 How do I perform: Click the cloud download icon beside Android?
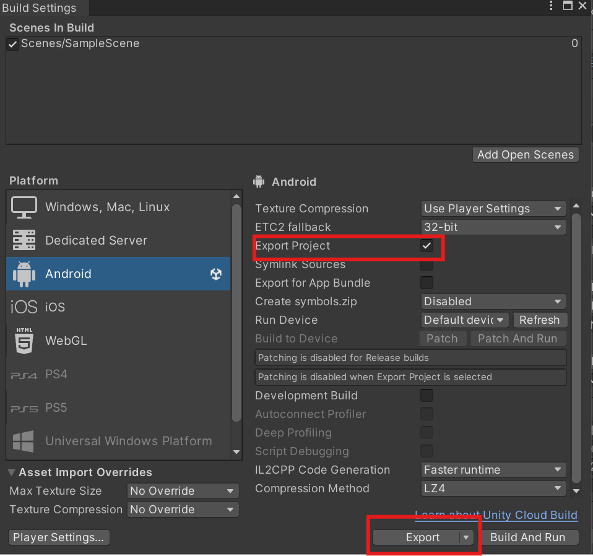(x=216, y=274)
